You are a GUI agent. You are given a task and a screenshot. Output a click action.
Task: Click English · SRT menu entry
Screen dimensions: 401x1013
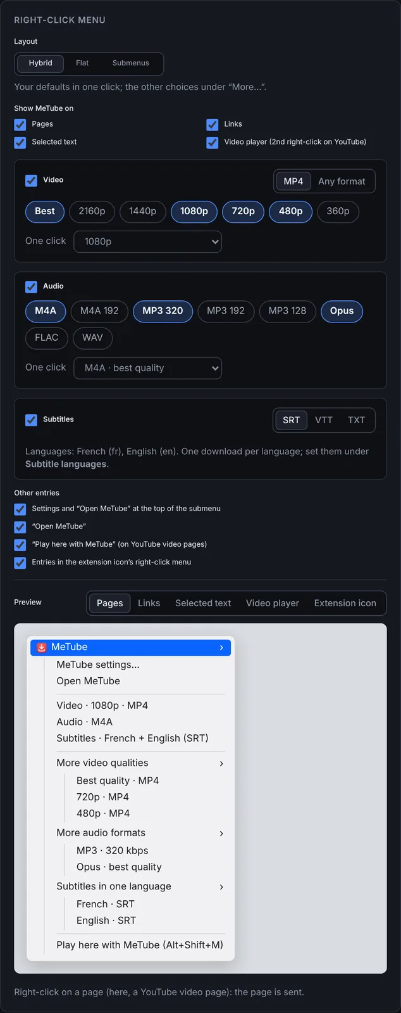click(x=106, y=921)
